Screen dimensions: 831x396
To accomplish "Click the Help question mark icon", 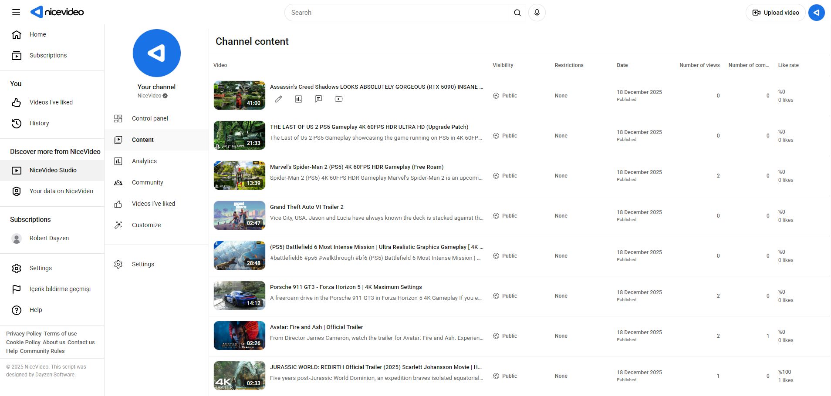I will (17, 310).
